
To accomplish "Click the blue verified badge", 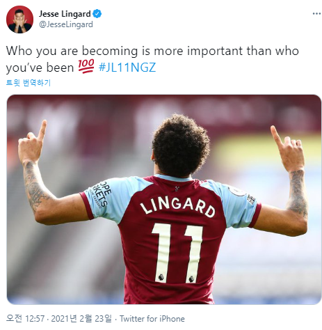I will (97, 14).
